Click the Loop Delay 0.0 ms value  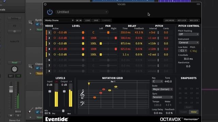click(x=158, y=113)
